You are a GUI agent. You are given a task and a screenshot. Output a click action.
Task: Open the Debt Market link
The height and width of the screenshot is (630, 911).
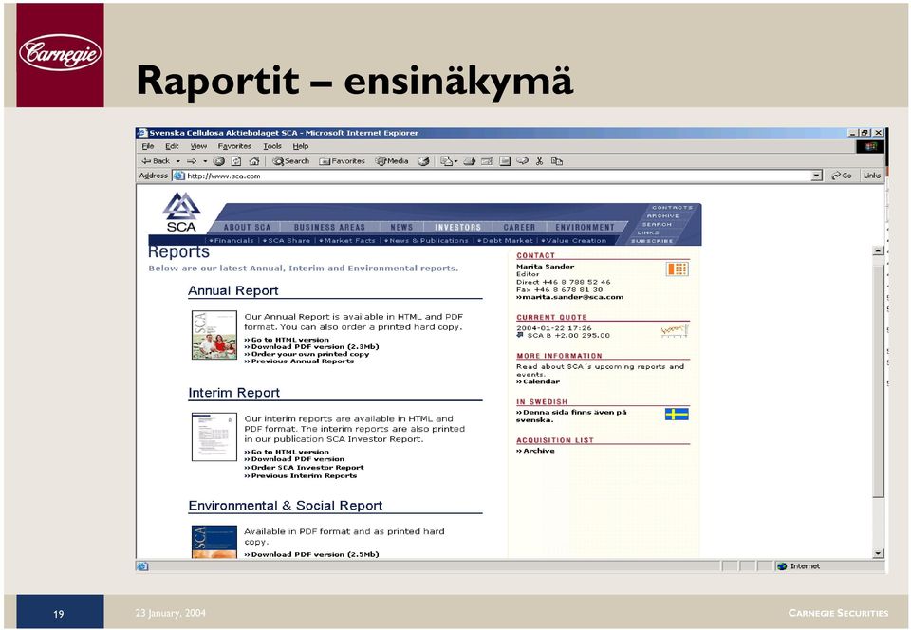pyautogui.click(x=506, y=240)
